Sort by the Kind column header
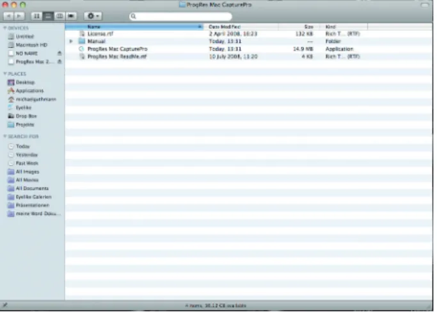This screenshot has width=437, height=313. [x=343, y=27]
